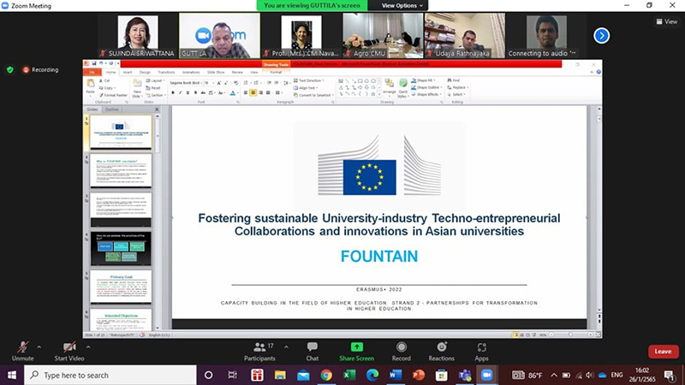The height and width of the screenshot is (385, 685).
Task: Open Word from the taskbar
Action: [x=396, y=375]
